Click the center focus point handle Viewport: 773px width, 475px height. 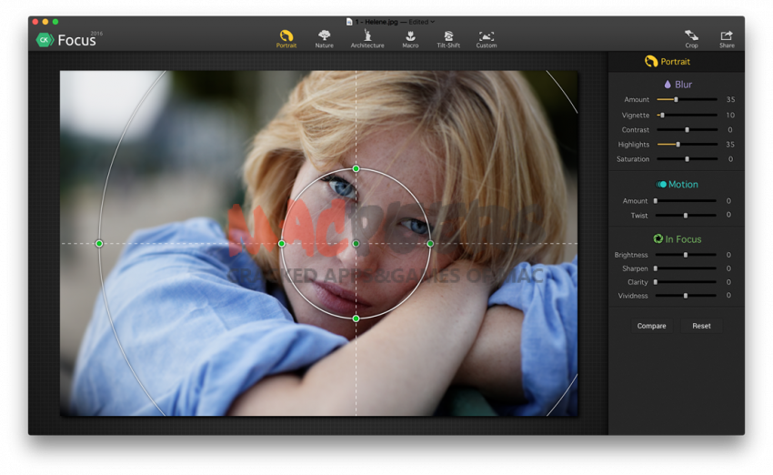pyautogui.click(x=356, y=244)
